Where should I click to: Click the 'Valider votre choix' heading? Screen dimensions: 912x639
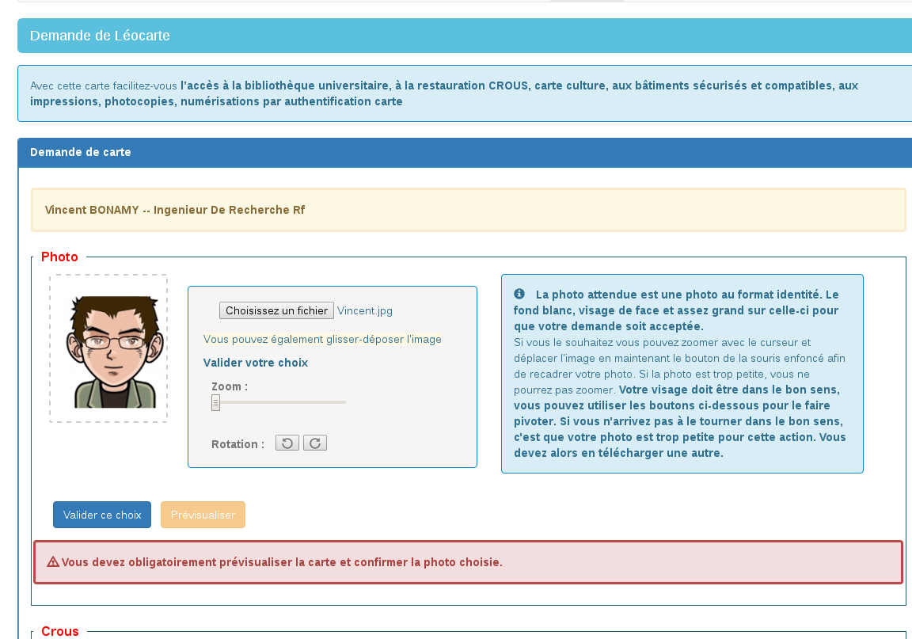[255, 363]
